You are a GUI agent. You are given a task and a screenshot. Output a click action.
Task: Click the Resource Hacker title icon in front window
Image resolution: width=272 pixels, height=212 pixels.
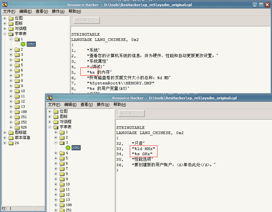click(49, 98)
